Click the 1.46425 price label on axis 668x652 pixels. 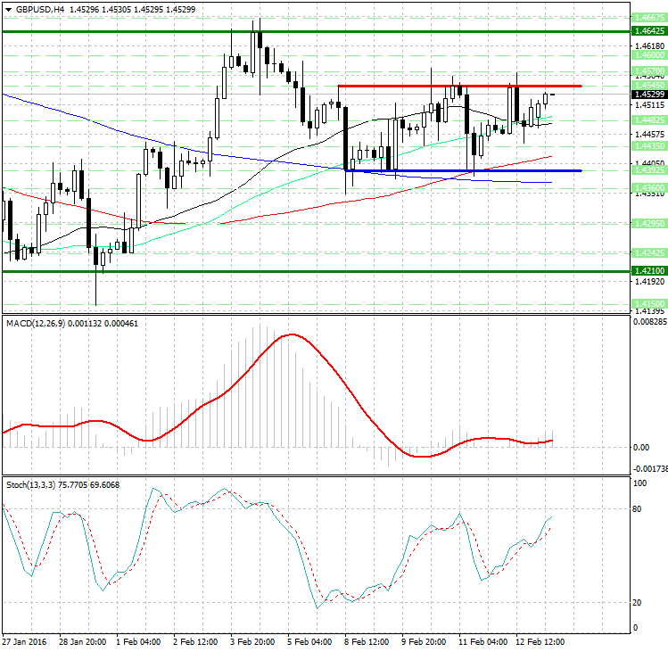pyautogui.click(x=647, y=30)
